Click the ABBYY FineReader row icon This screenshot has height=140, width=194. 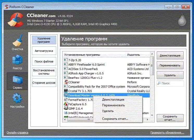tap(66, 64)
